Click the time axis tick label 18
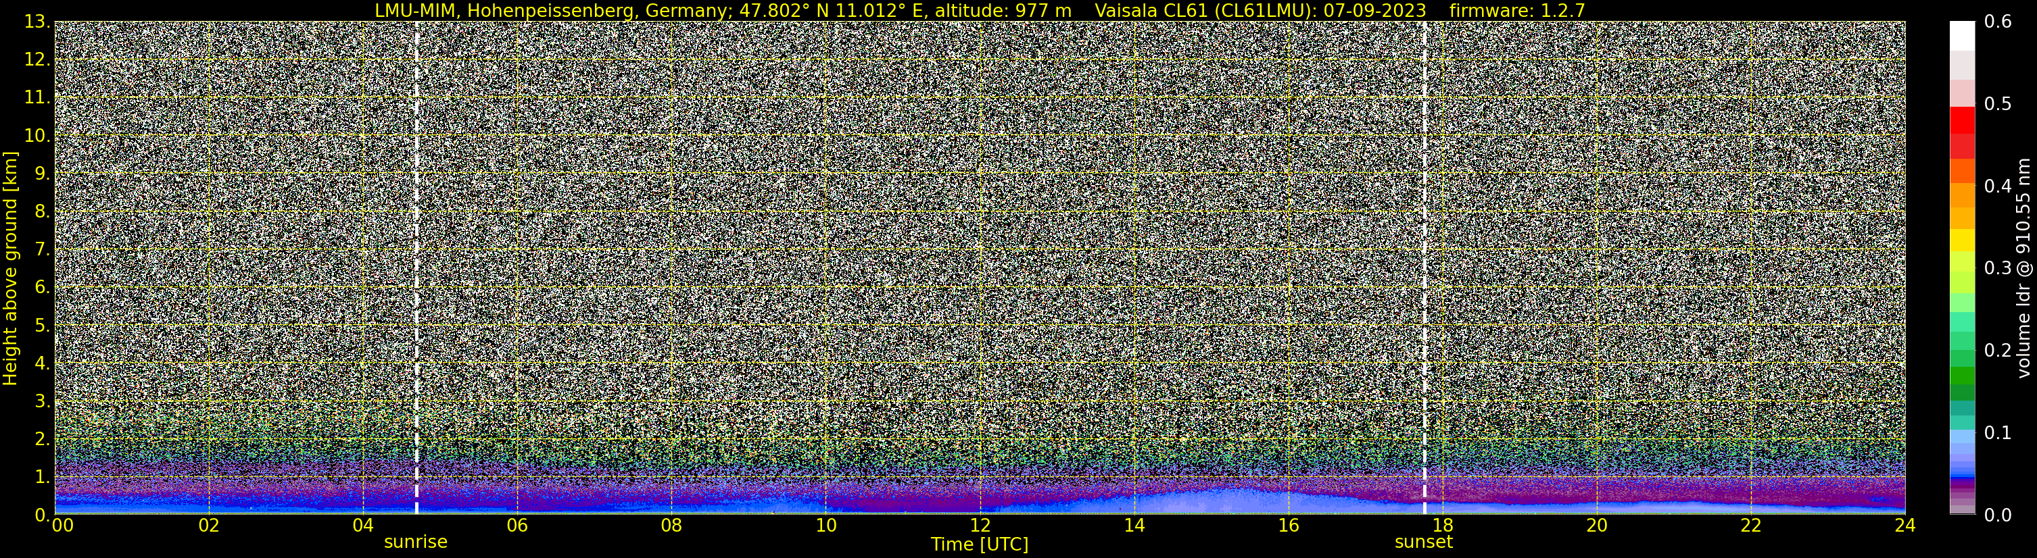The image size is (2037, 558). coord(1443,526)
